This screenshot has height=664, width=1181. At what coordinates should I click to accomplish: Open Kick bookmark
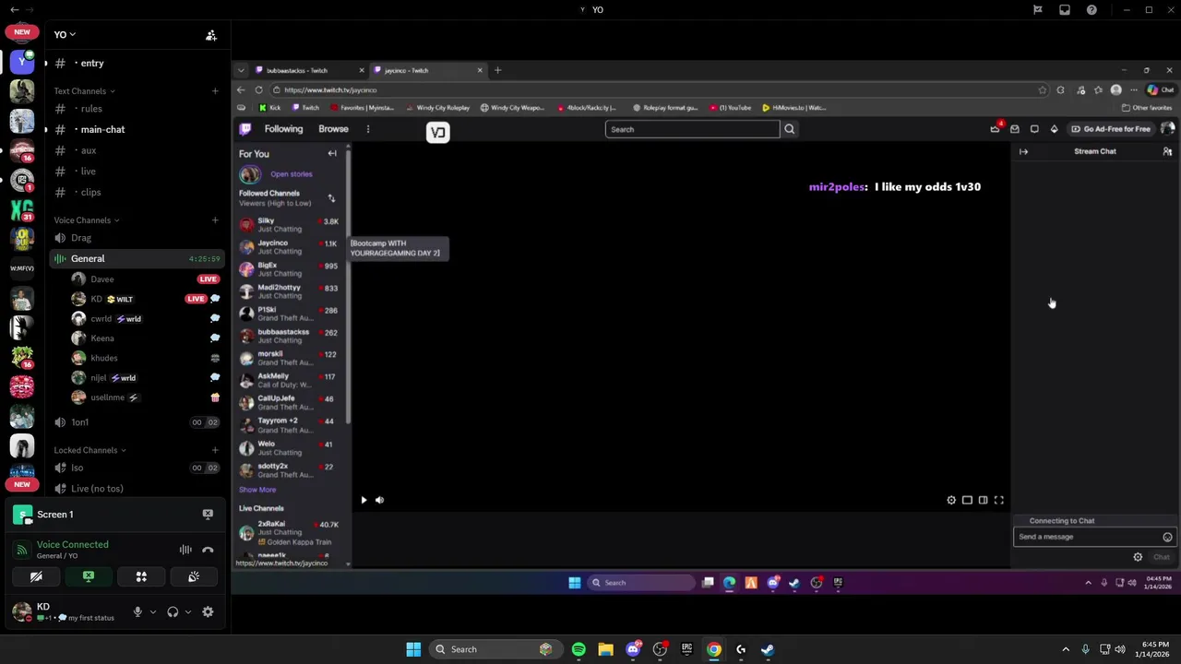pyautogui.click(x=269, y=108)
